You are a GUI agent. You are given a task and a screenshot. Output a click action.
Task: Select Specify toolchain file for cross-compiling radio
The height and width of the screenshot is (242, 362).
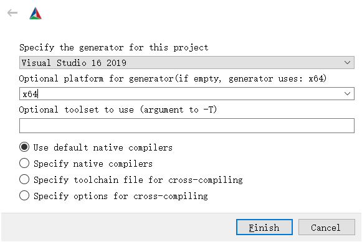(24, 179)
